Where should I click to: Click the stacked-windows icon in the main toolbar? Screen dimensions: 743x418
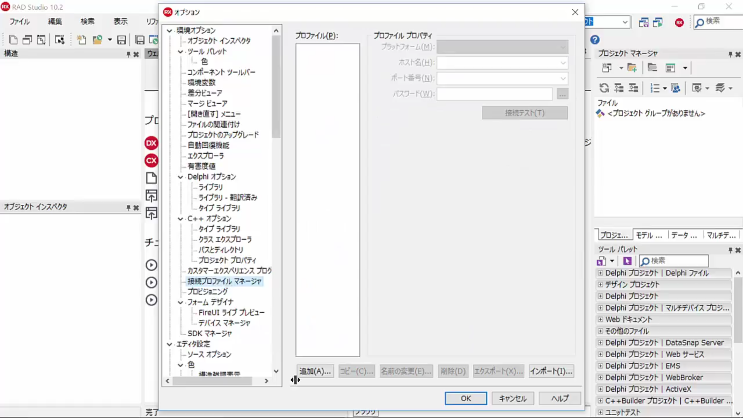[27, 40]
